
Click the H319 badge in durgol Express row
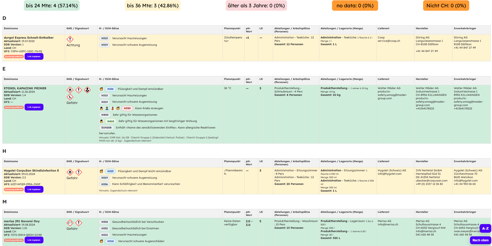tap(105, 45)
